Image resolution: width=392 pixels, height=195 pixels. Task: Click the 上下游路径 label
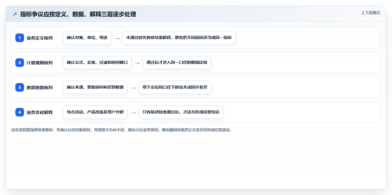click(371, 13)
